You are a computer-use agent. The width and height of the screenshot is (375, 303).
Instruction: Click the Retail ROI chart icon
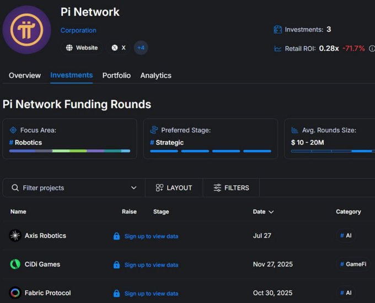coord(277,48)
